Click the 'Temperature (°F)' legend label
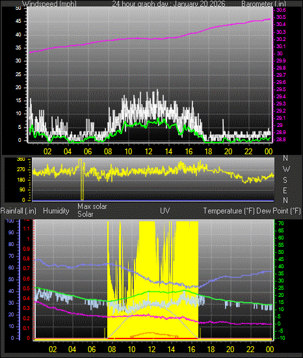The width and height of the screenshot is (303, 358). pyautogui.click(x=229, y=211)
